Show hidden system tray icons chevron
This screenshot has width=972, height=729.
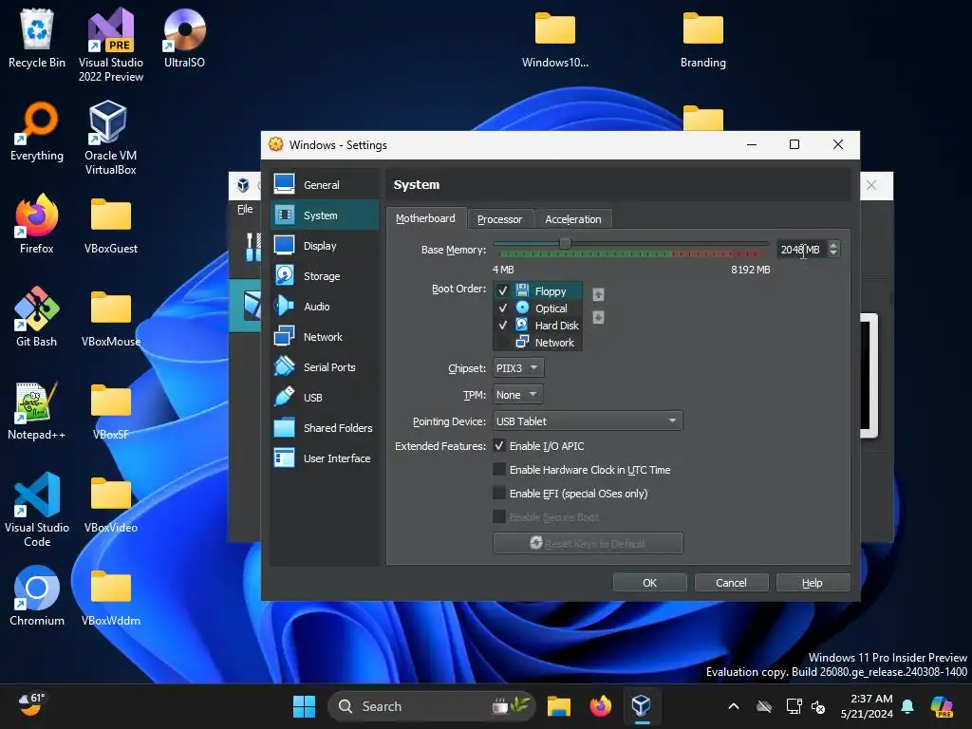pyautogui.click(x=734, y=706)
